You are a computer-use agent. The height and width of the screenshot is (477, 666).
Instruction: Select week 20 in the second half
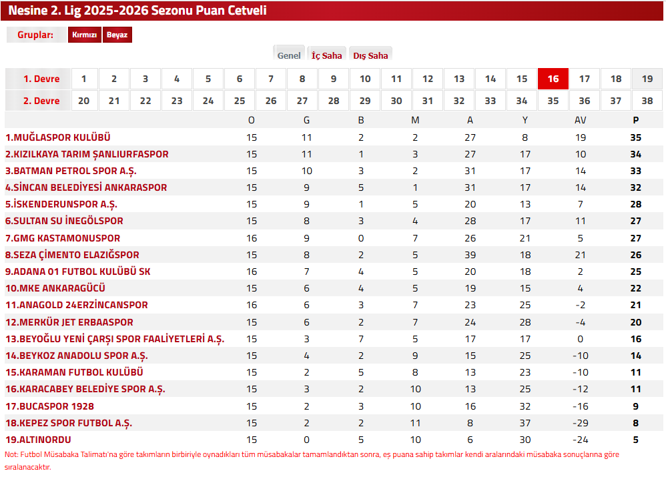(84, 101)
